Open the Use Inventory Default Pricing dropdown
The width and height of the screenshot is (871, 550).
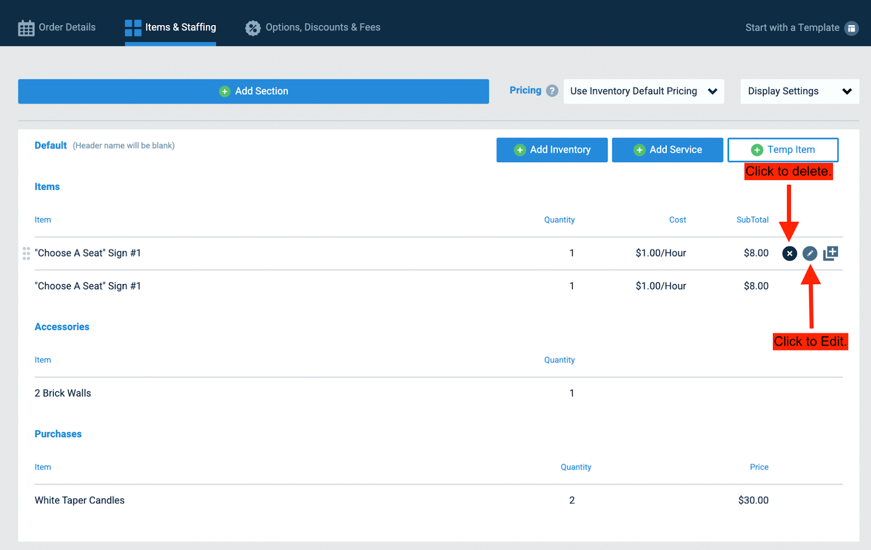click(x=643, y=91)
